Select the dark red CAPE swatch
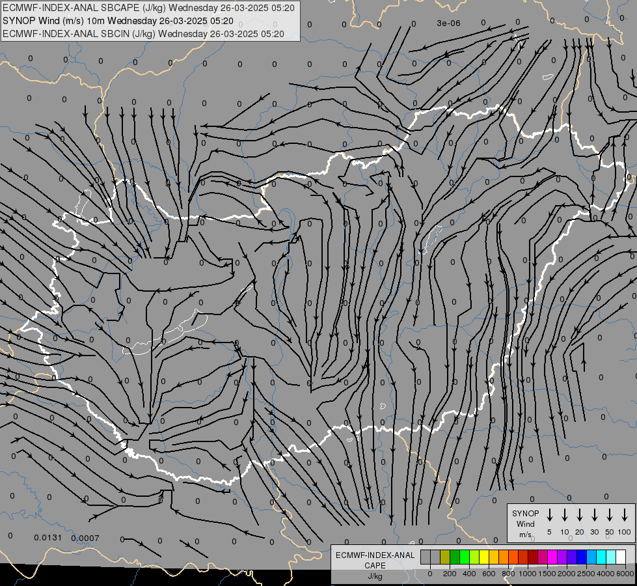 tap(533, 557)
